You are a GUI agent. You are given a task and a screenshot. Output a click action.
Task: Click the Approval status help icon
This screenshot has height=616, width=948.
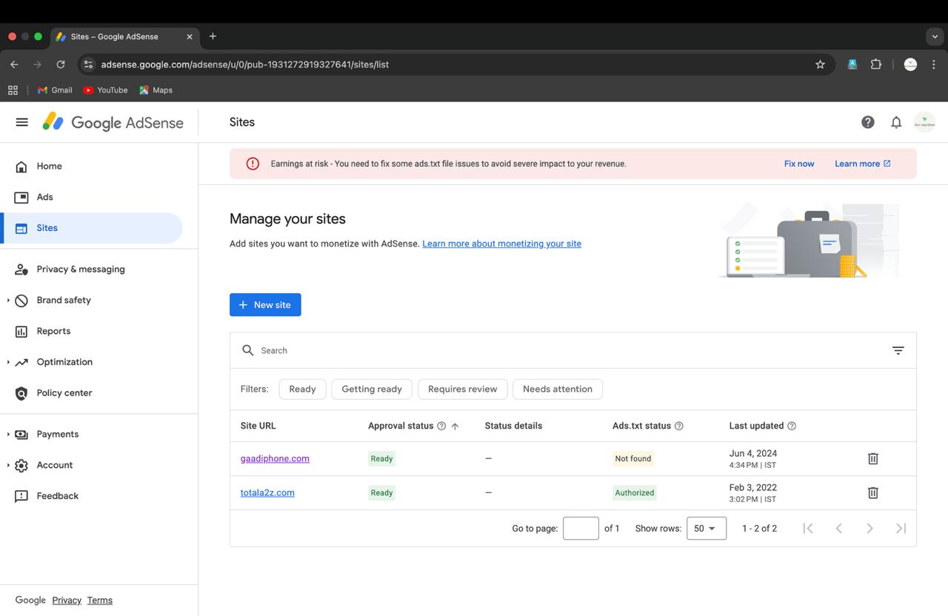click(x=441, y=426)
